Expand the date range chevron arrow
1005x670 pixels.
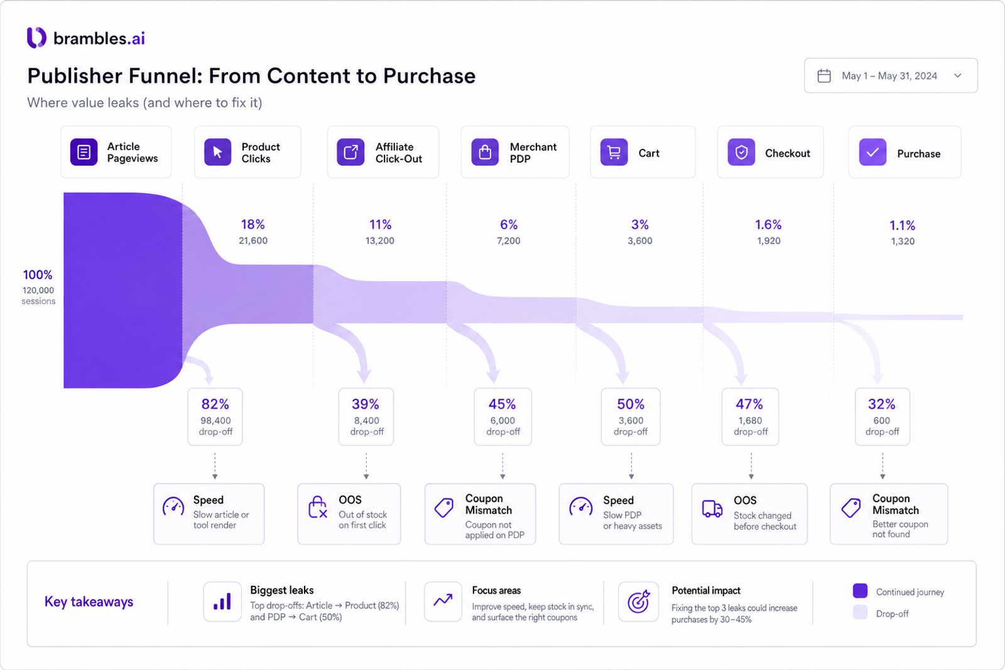(958, 76)
